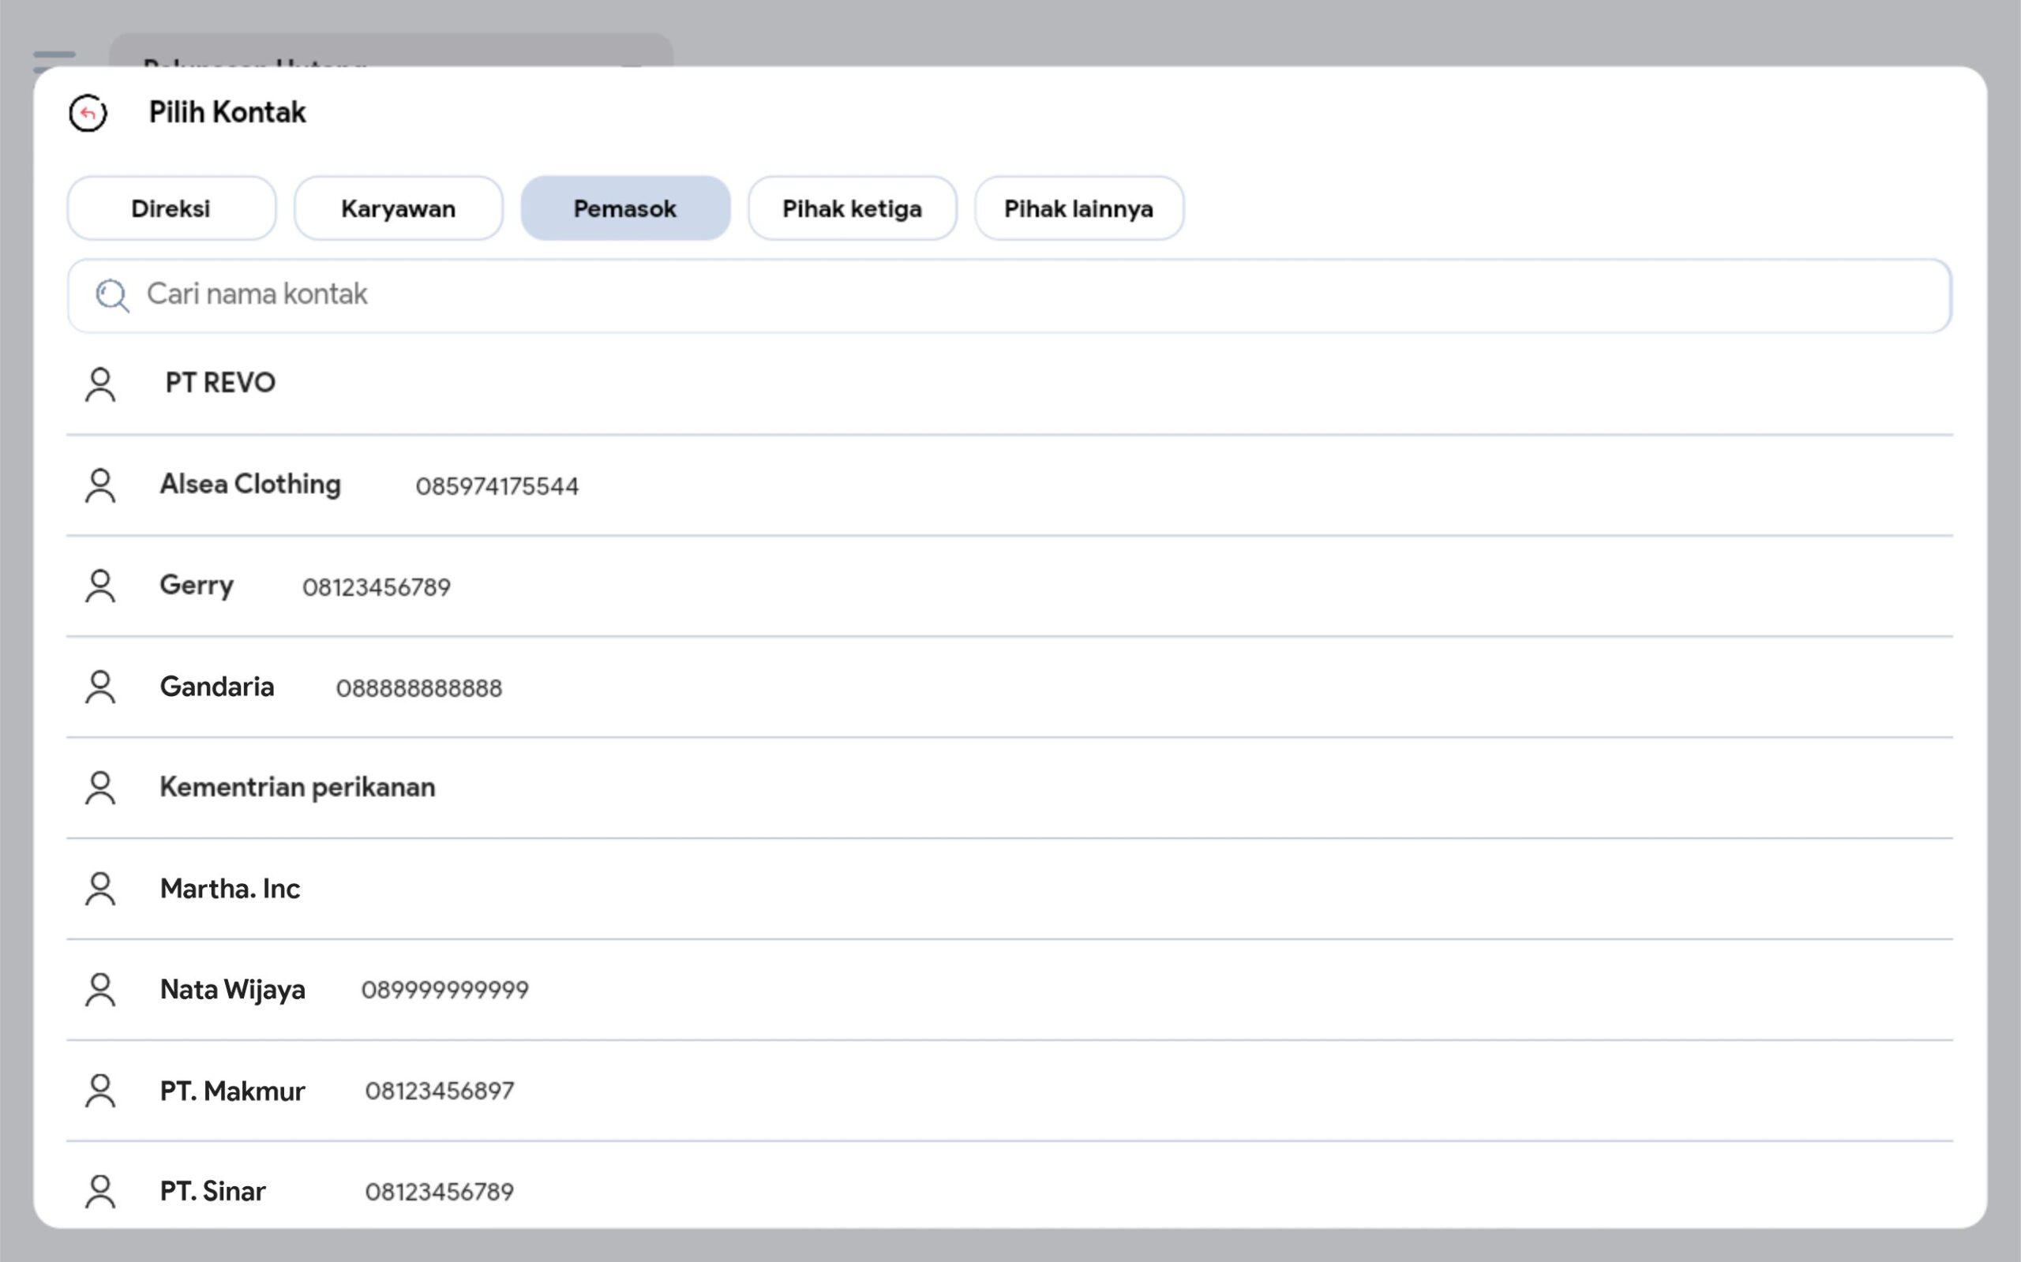Image resolution: width=2021 pixels, height=1262 pixels.
Task: Choose the Pihak lainnya tab
Action: click(x=1078, y=208)
